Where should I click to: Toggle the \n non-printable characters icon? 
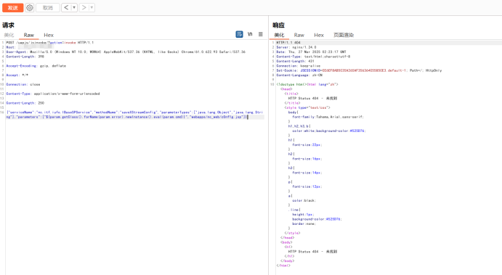pos(250,34)
